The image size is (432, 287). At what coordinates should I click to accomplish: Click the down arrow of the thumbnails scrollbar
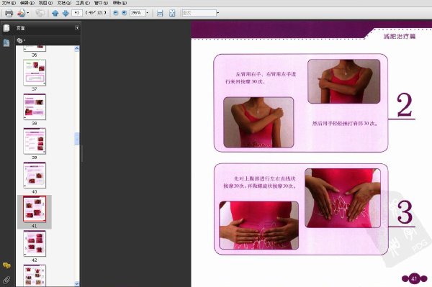[x=76, y=283]
